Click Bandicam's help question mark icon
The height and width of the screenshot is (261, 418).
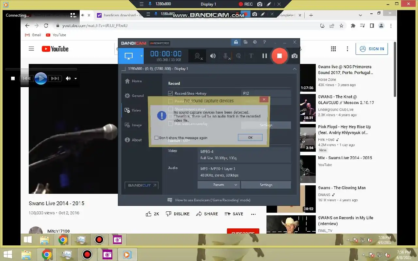265,42
